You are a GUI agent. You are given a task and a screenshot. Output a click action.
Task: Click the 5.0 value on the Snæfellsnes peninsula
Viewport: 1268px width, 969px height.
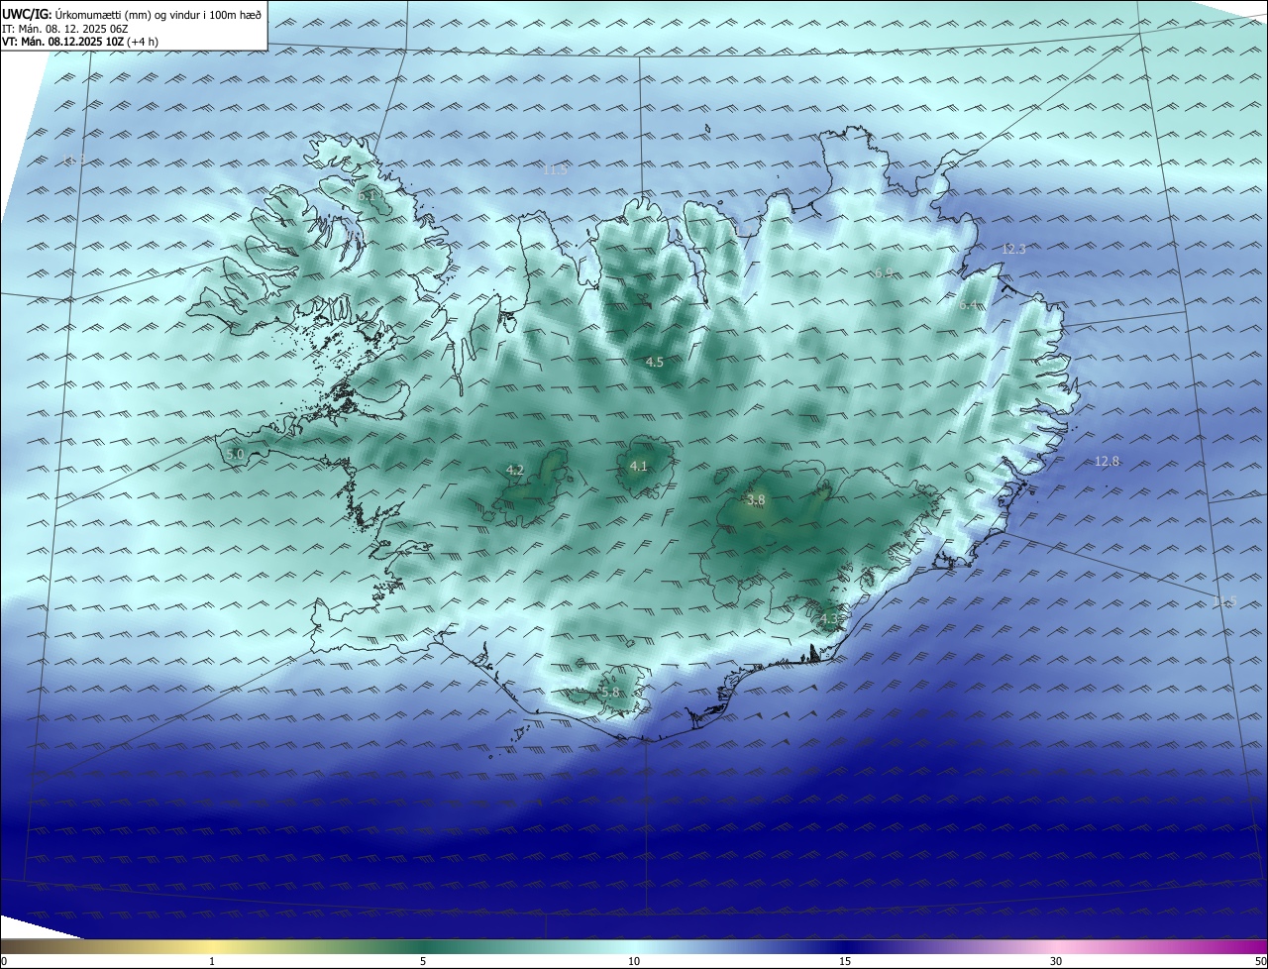click(x=235, y=454)
